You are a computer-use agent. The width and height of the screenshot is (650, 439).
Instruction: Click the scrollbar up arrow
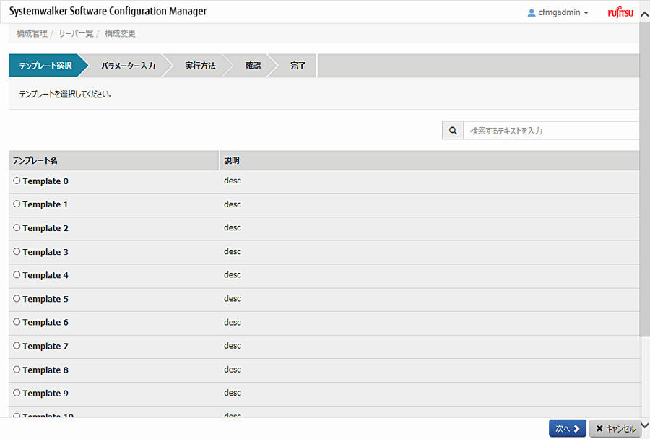point(645,14)
